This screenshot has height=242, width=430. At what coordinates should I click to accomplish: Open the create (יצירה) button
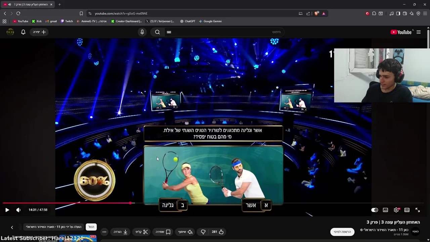coord(39,32)
